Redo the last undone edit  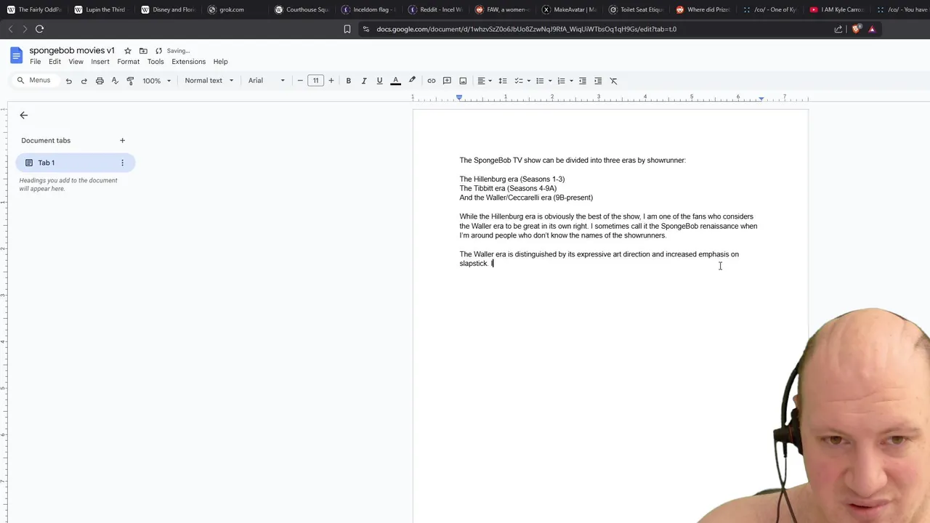[84, 81]
